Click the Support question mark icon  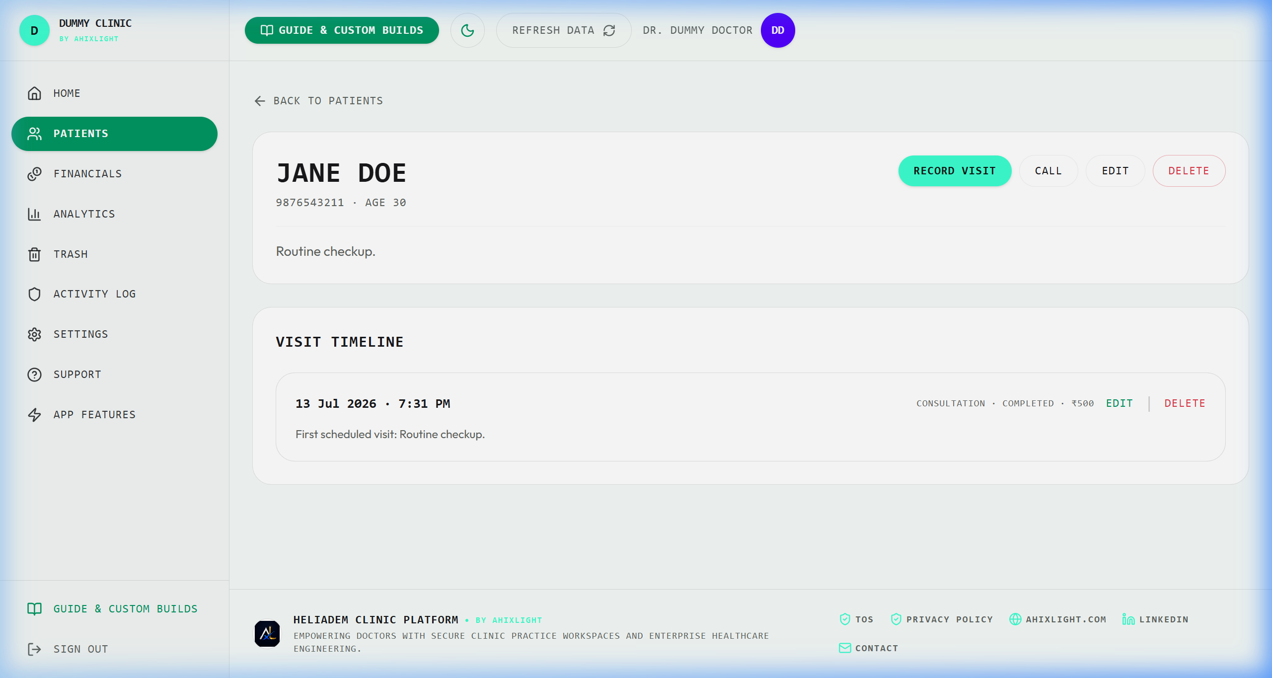click(x=34, y=375)
